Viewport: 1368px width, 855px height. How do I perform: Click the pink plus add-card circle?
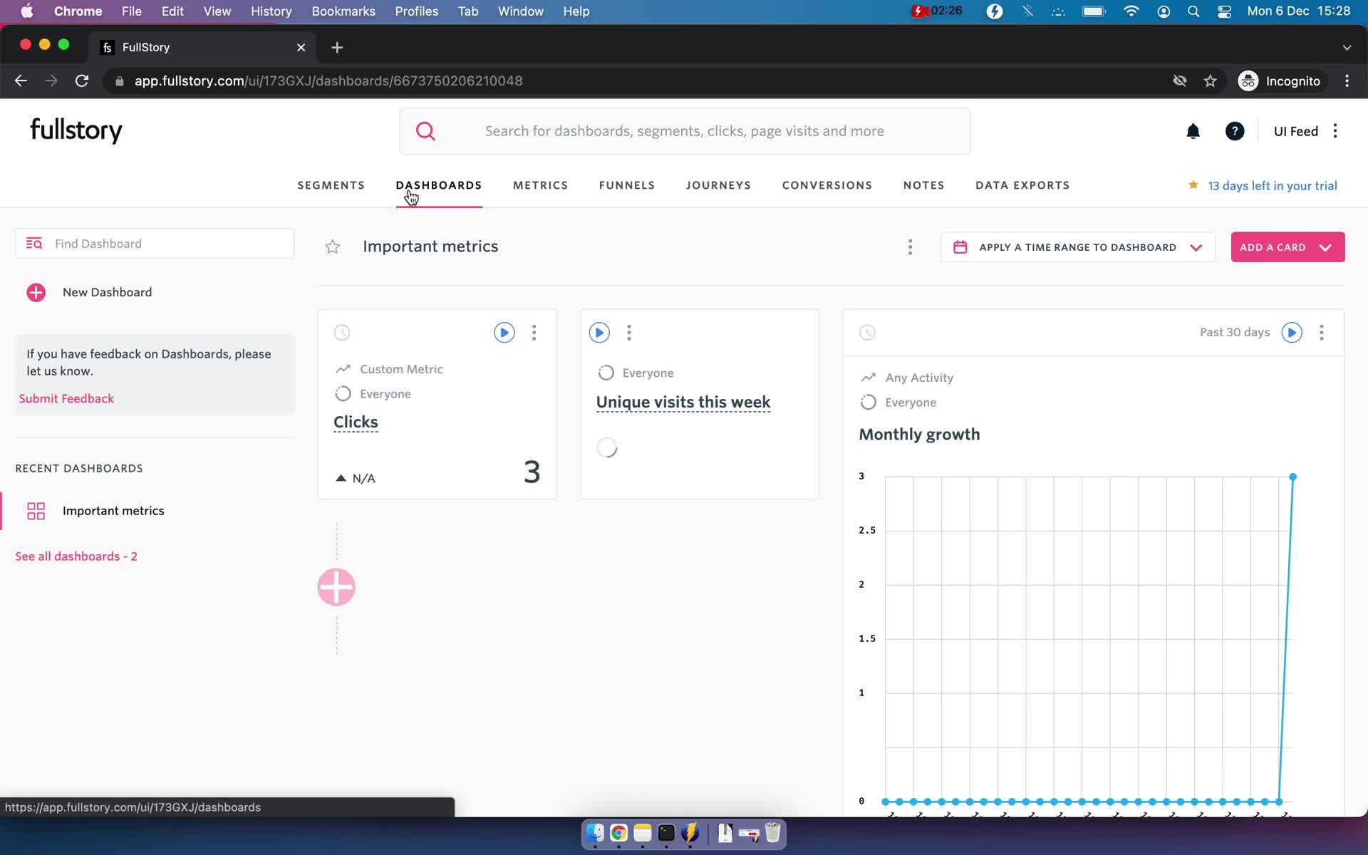click(336, 587)
